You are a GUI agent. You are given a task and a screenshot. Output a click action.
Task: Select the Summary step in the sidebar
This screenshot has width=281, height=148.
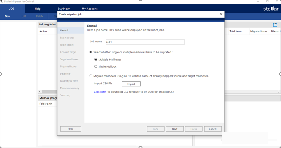coord(65,95)
